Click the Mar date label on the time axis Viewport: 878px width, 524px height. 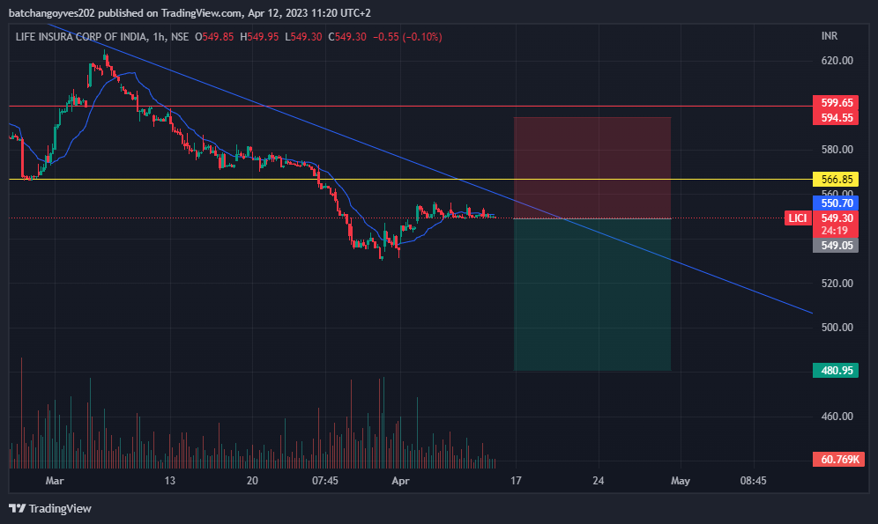55,480
